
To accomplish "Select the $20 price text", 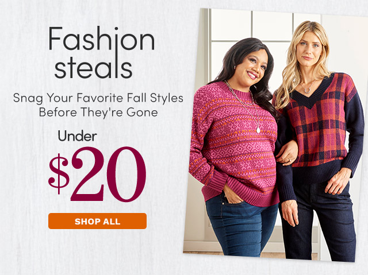I will (97, 174).
